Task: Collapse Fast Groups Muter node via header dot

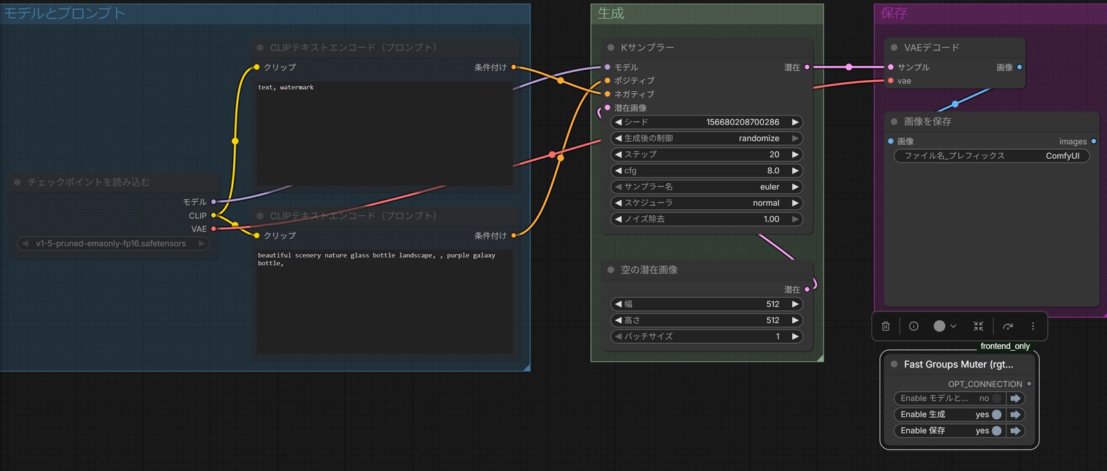Action: point(894,364)
